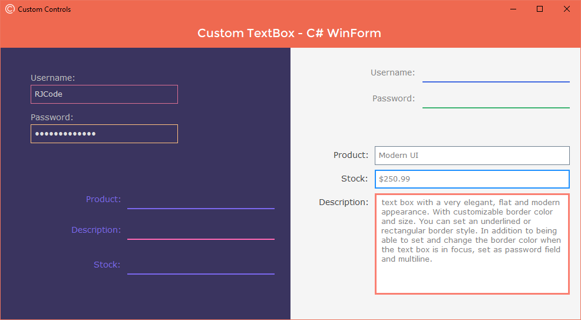The height and width of the screenshot is (320, 581).
Task: Maximize the Custom Controls window
Action: (540, 9)
